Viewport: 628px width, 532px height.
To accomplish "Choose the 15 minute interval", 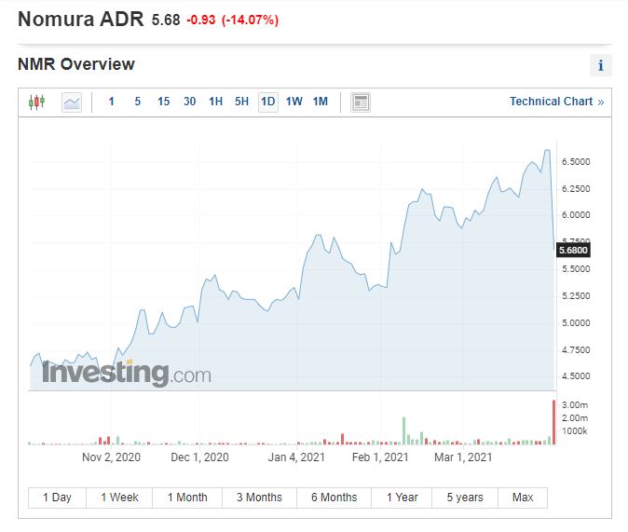I will pyautogui.click(x=164, y=102).
